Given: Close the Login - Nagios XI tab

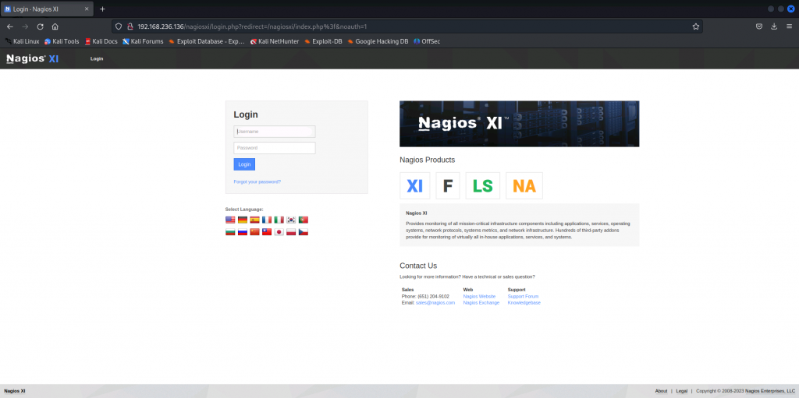Looking at the screenshot, I should coord(86,9).
